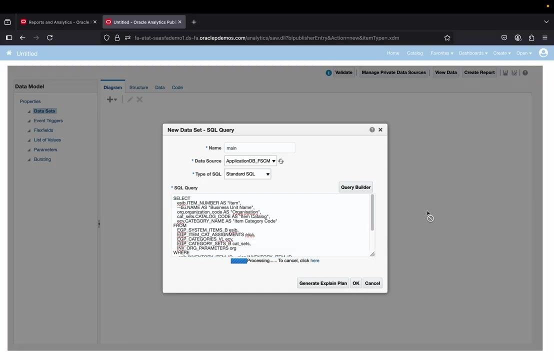The height and width of the screenshot is (360, 554).
Task: Refresh the data source list icon
Action: click(281, 161)
